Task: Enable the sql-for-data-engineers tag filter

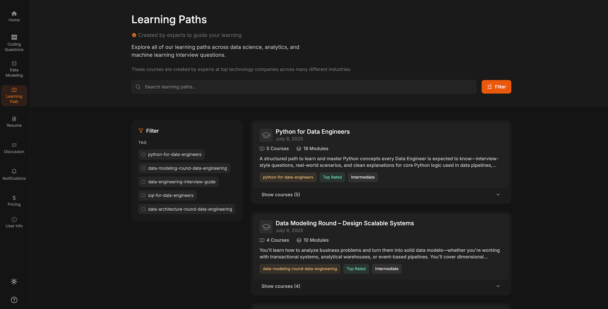Action: pos(143,195)
